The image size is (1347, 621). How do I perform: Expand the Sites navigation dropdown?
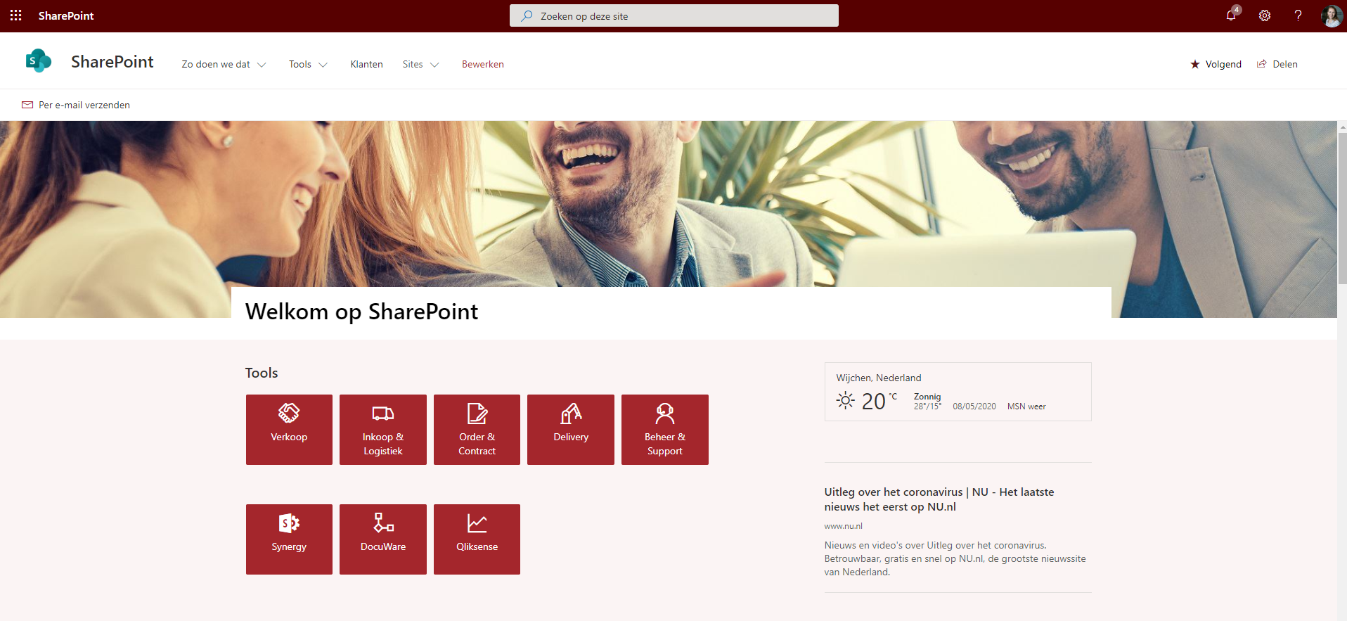(x=420, y=64)
